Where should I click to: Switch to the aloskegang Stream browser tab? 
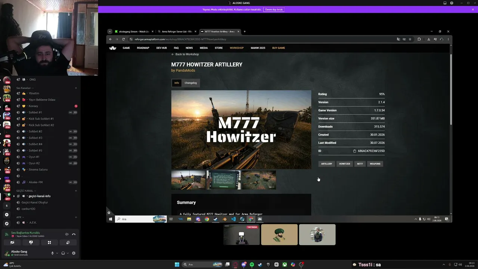coord(134,31)
